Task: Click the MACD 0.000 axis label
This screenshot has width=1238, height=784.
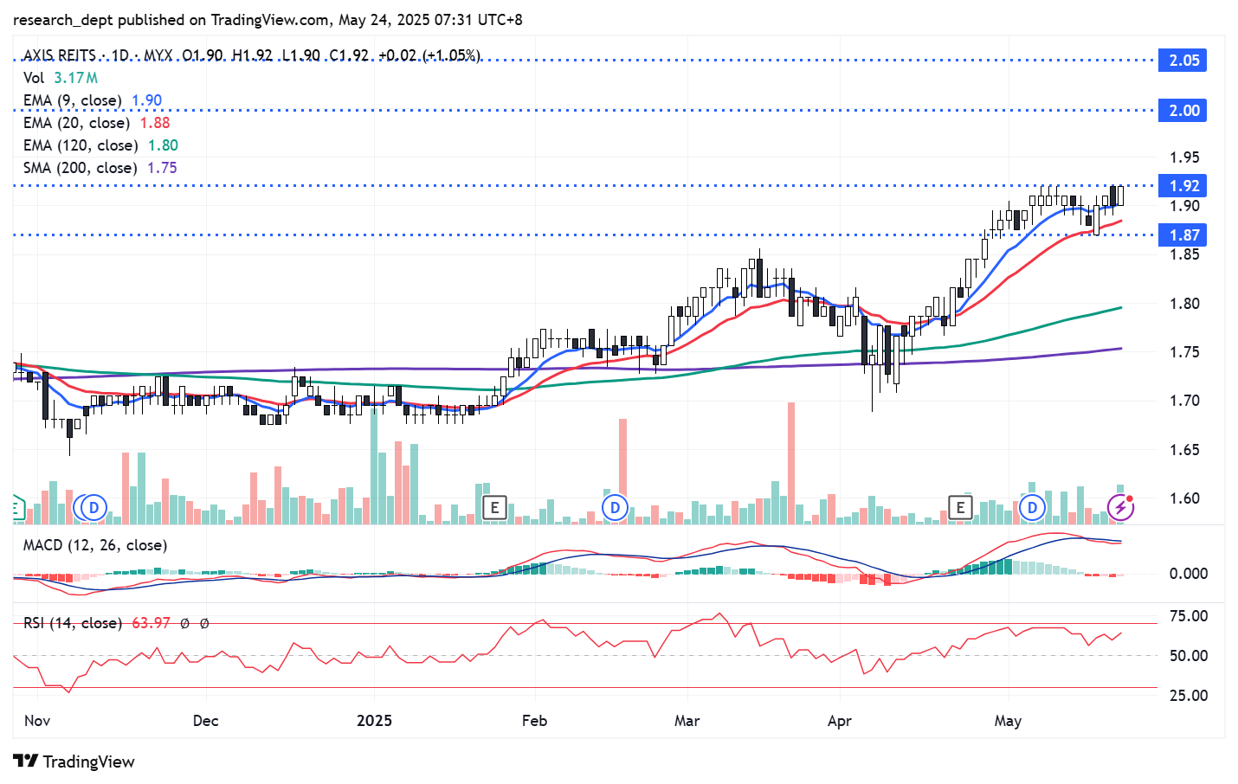Action: tap(1188, 574)
